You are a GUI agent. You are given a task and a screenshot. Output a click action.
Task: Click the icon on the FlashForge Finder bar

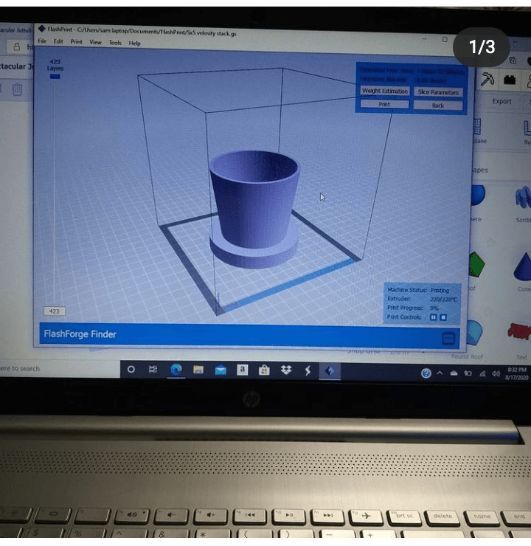point(448,338)
